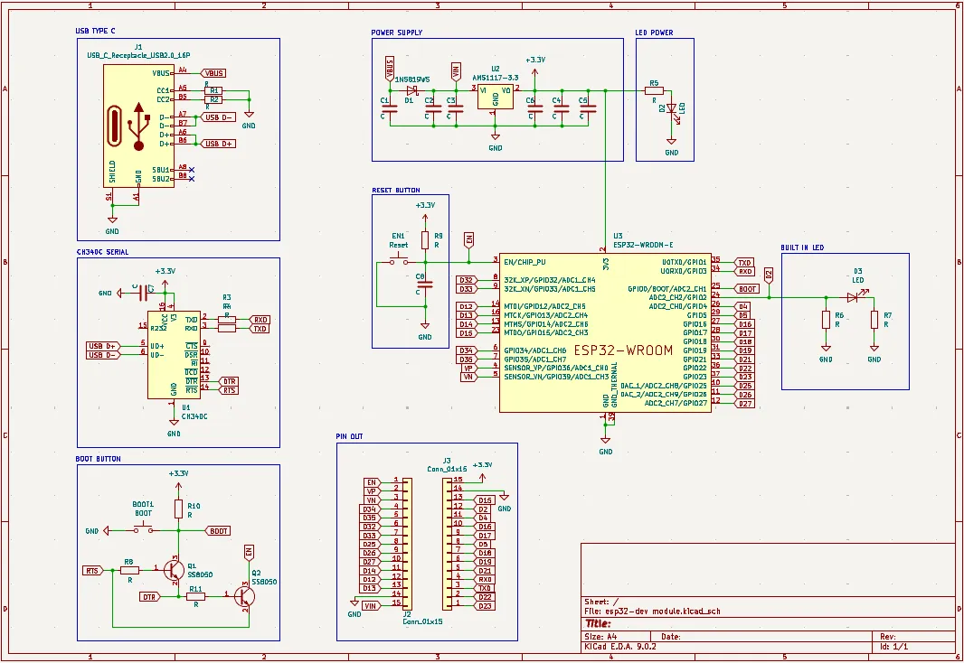This screenshot has height=663, width=964.
Task: Select the D3 LED in Built In LED
Action: 852,296
